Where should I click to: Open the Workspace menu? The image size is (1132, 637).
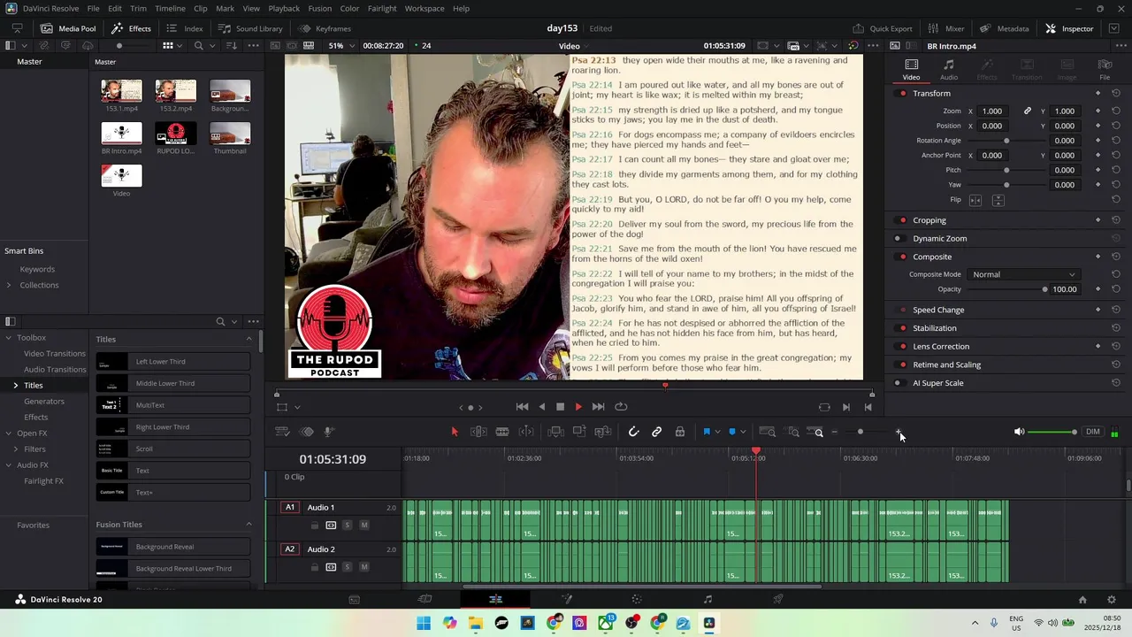pyautogui.click(x=424, y=8)
